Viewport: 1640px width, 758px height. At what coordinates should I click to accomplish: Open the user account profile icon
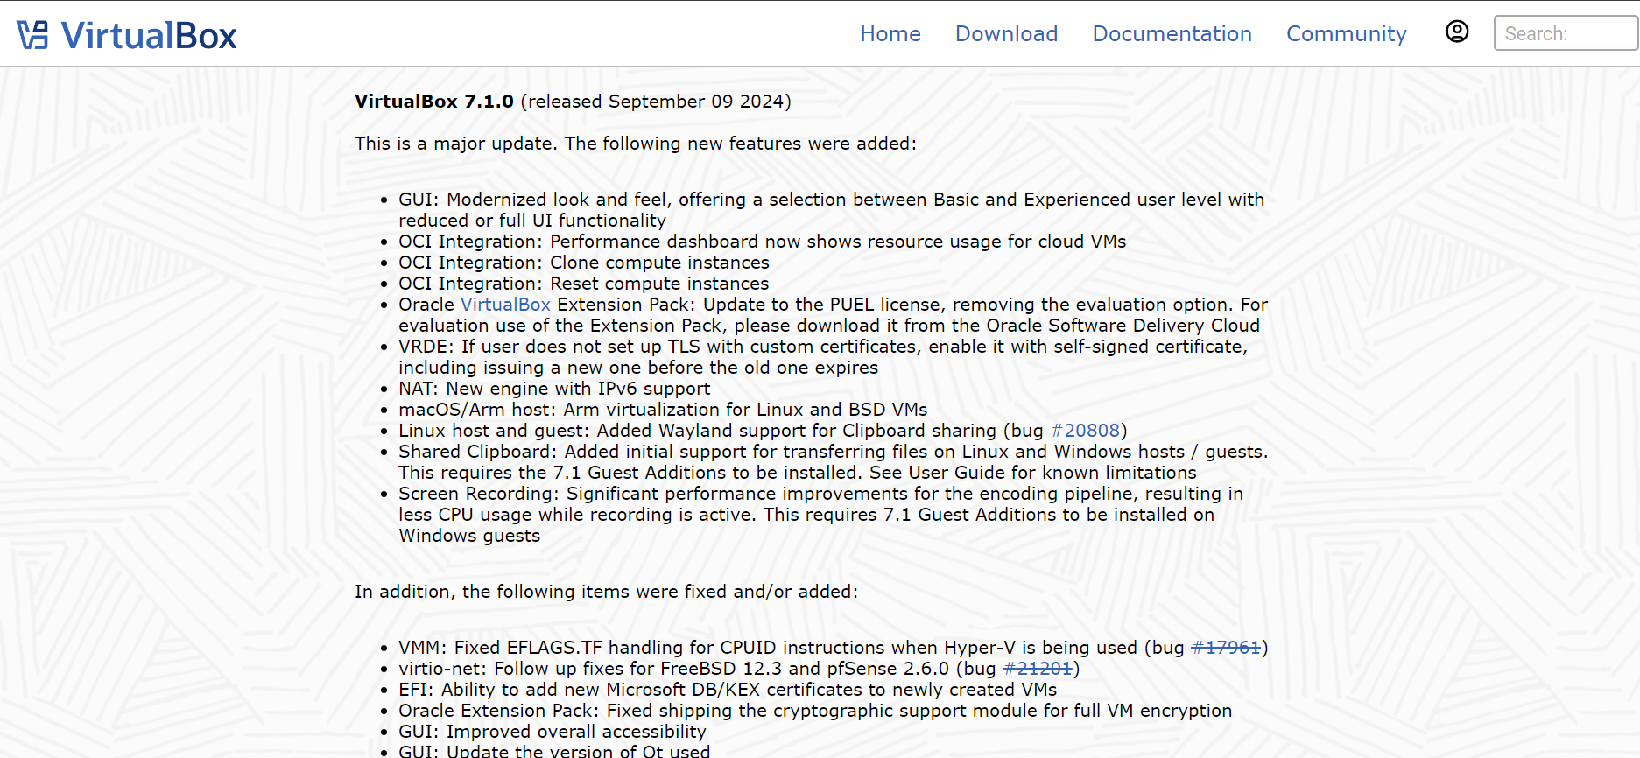click(1457, 32)
